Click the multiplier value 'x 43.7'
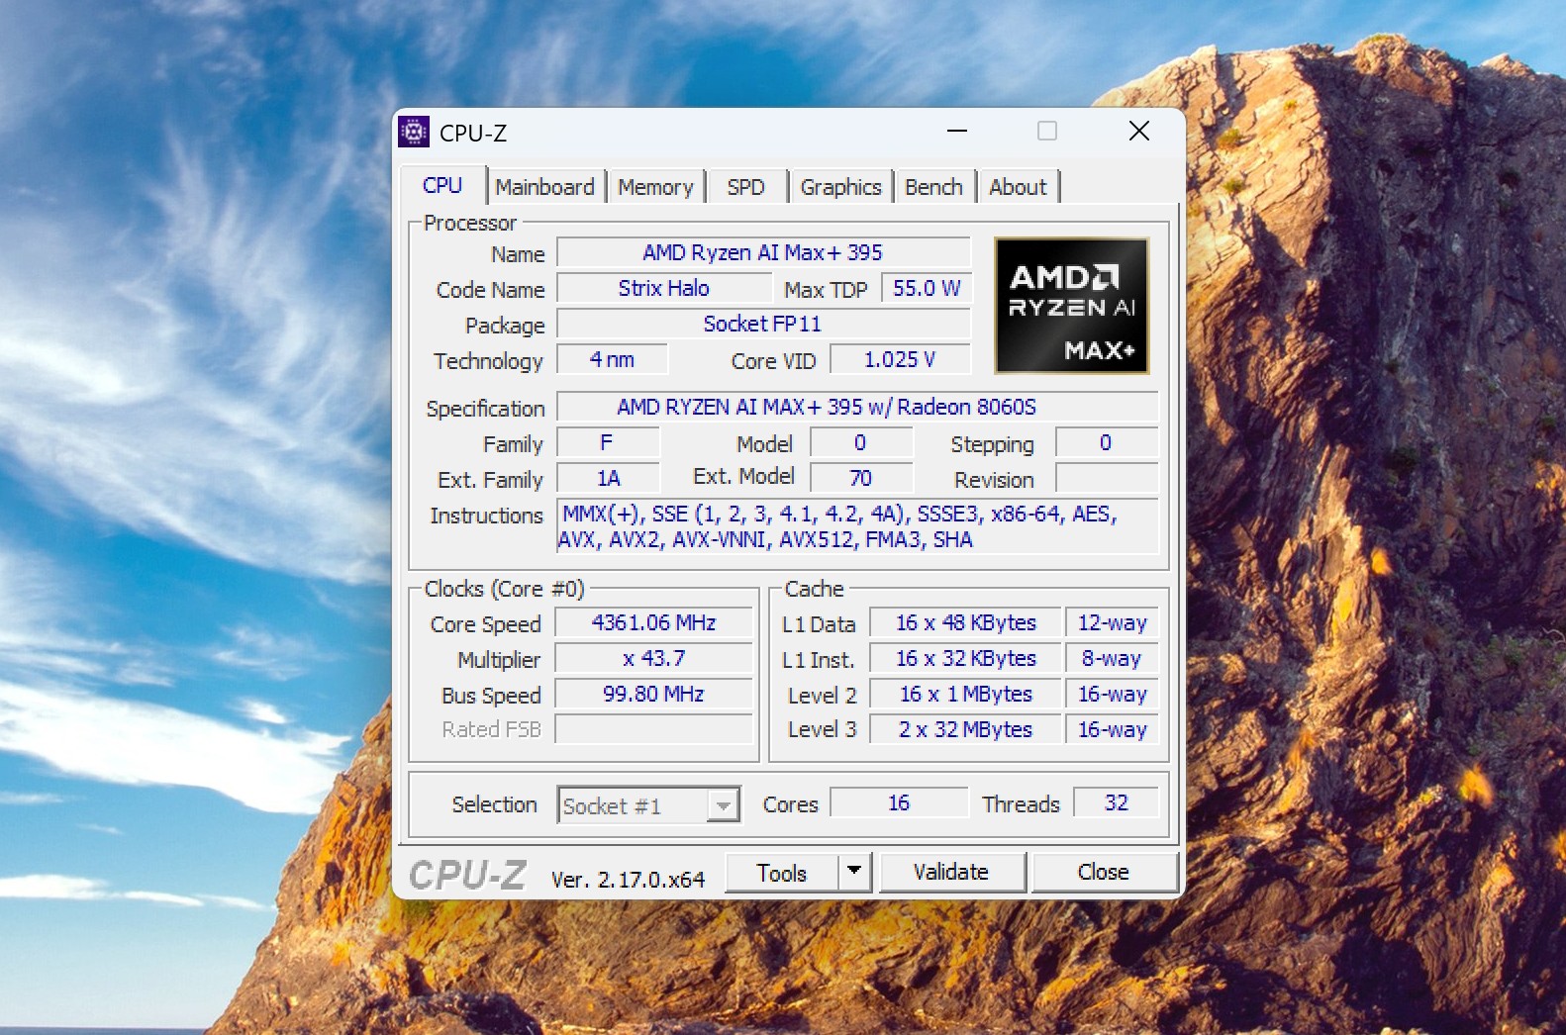The width and height of the screenshot is (1566, 1035). coord(653,658)
